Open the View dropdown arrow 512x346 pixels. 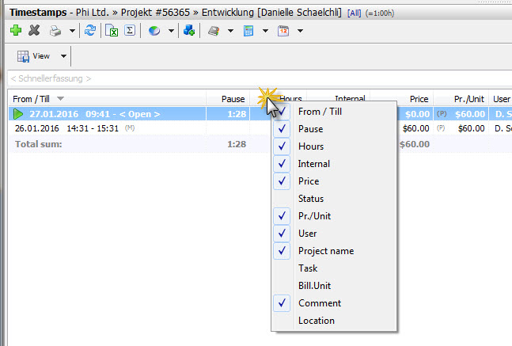(63, 56)
